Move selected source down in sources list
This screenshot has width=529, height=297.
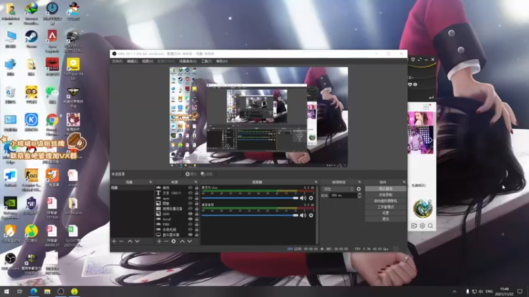click(x=190, y=241)
